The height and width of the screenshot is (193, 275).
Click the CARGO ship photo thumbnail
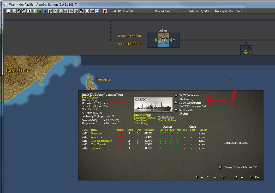click(153, 105)
